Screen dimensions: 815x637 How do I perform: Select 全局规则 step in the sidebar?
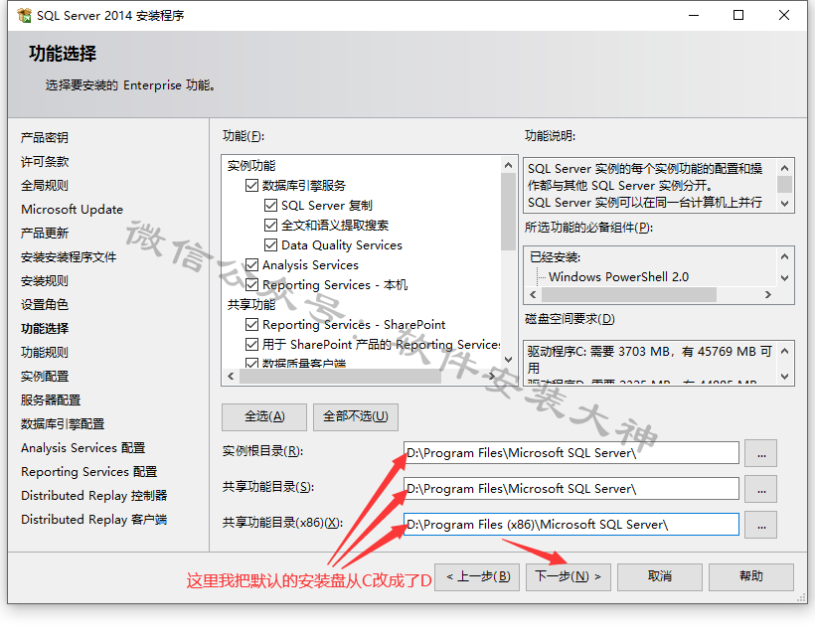45,186
